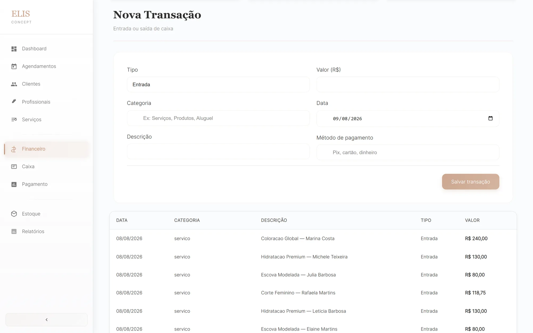Click the TIPO column header
The height and width of the screenshot is (333, 533).
point(426,220)
